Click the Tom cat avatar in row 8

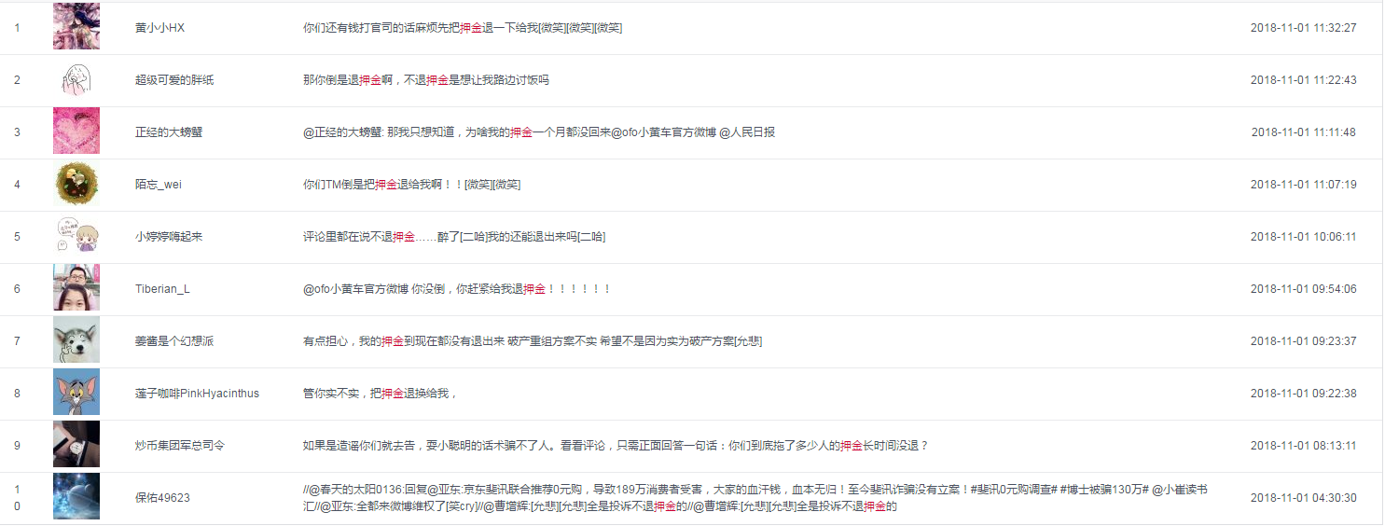click(76, 393)
